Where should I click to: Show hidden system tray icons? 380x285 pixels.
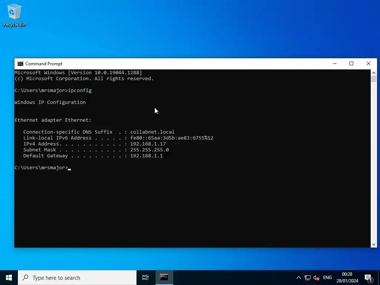(299, 278)
